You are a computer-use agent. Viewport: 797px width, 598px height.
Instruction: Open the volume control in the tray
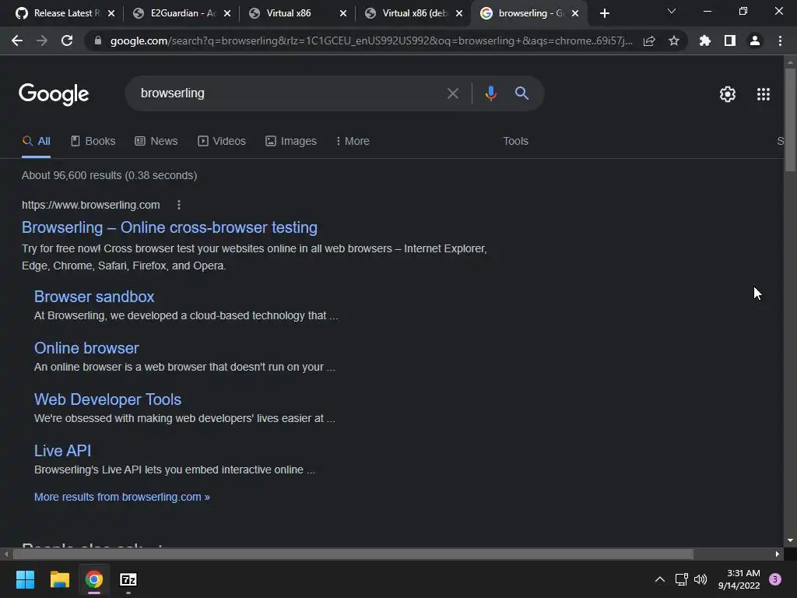[x=700, y=579]
